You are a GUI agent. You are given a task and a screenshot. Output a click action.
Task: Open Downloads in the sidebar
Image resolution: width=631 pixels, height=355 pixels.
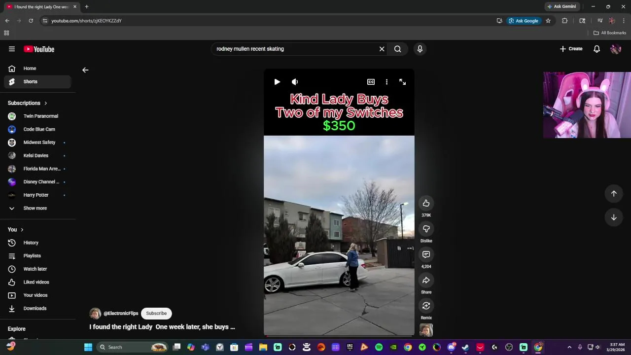pos(37,308)
